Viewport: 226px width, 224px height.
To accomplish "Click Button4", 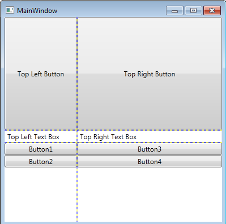I will click(150, 162).
